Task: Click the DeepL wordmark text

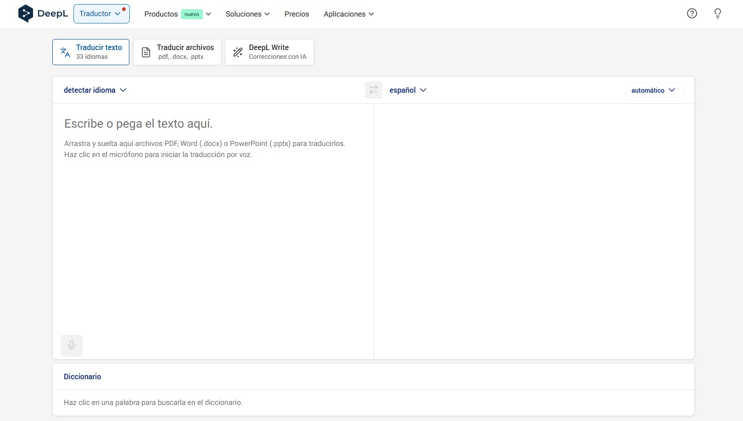Action: click(x=52, y=14)
